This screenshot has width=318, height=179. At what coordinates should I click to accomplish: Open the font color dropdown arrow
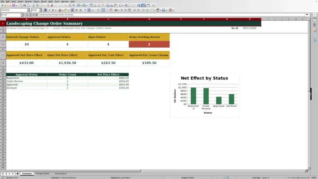click(x=63, y=10)
